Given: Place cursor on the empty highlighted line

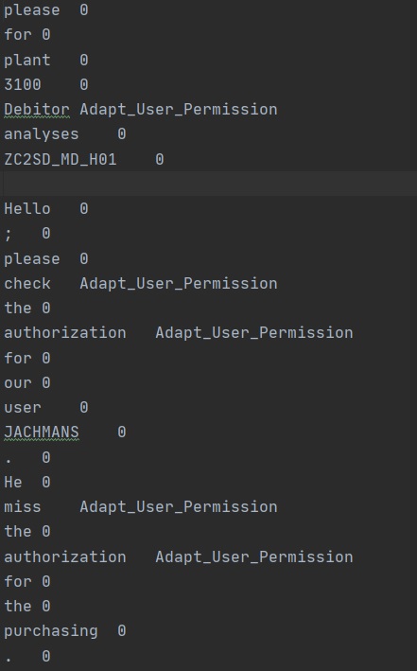Looking at the screenshot, I should (208, 184).
